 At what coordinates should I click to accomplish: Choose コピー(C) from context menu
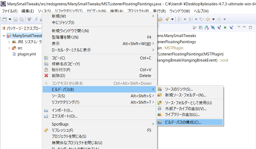click(x=99, y=58)
